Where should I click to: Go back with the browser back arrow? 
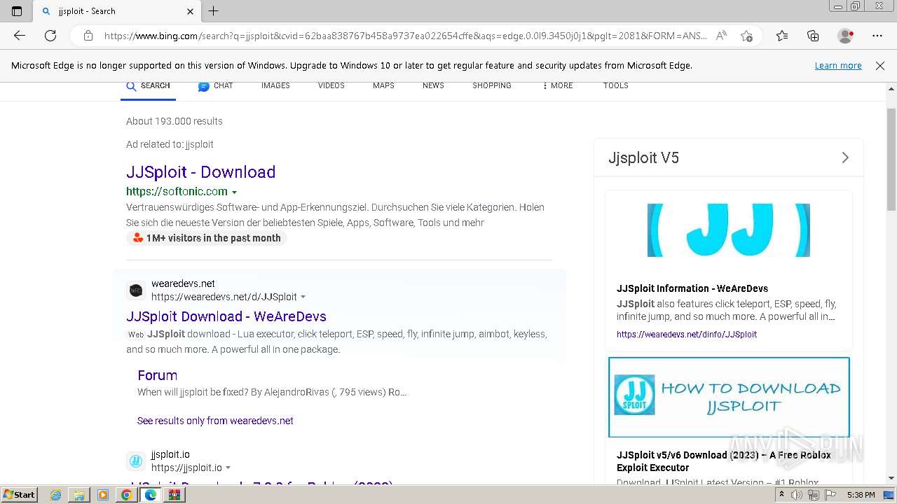(x=20, y=36)
